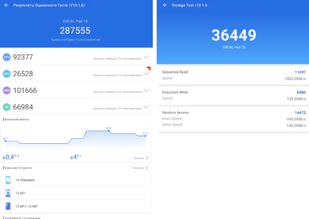This screenshot has height=219, width=309.
Task: Go back from Storage Test screen
Action: click(x=165, y=5)
